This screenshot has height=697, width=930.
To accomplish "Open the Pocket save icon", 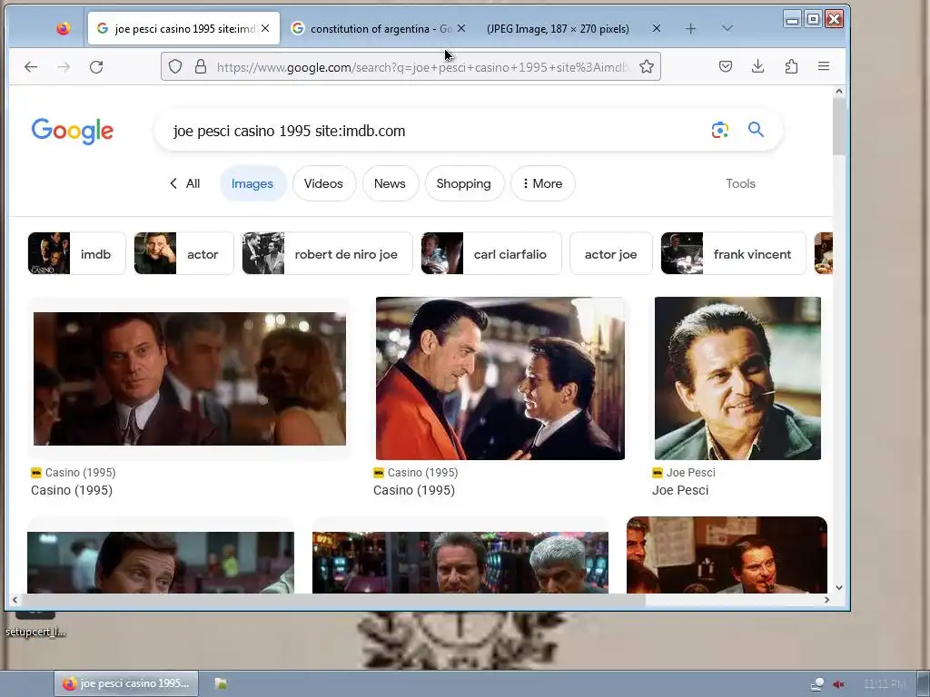I will (726, 66).
